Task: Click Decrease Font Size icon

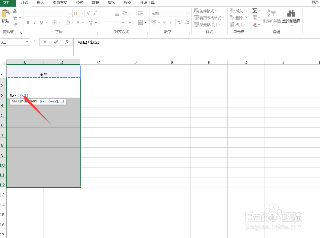Action: [x=95, y=14]
